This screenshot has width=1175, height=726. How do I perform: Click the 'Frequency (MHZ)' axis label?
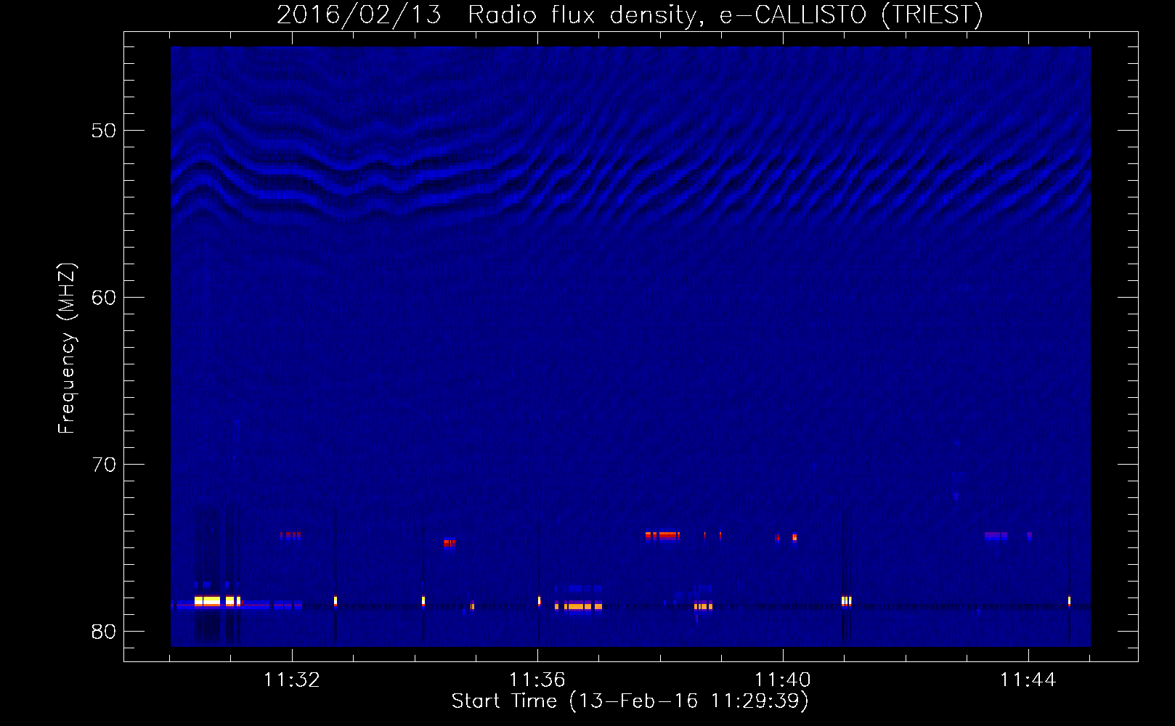[67, 348]
